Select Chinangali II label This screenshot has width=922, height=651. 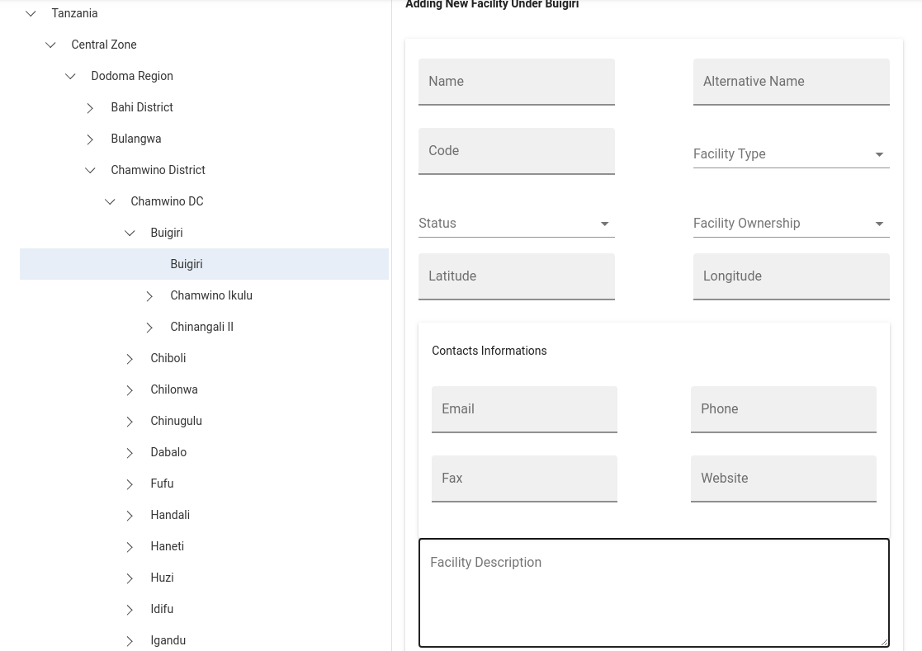coord(201,327)
